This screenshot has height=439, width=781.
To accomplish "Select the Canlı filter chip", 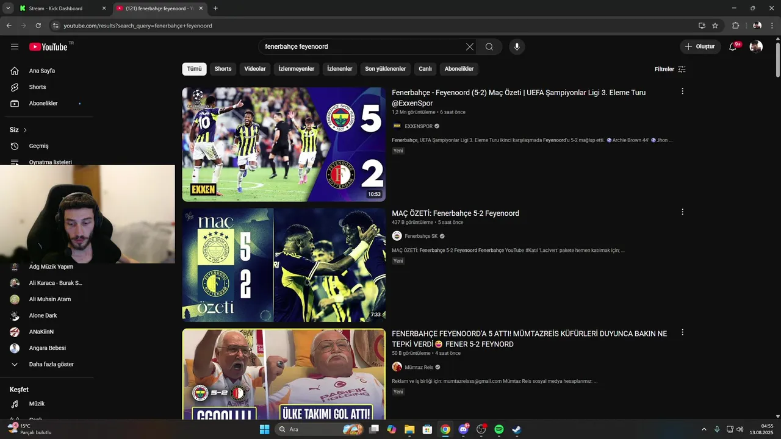I will click(x=425, y=69).
